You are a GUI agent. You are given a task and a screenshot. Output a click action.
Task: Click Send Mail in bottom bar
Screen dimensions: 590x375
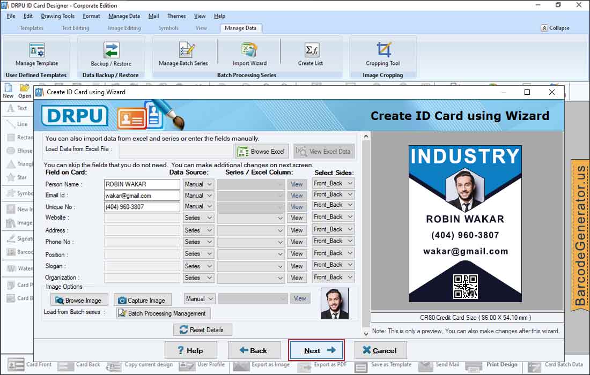439,365
